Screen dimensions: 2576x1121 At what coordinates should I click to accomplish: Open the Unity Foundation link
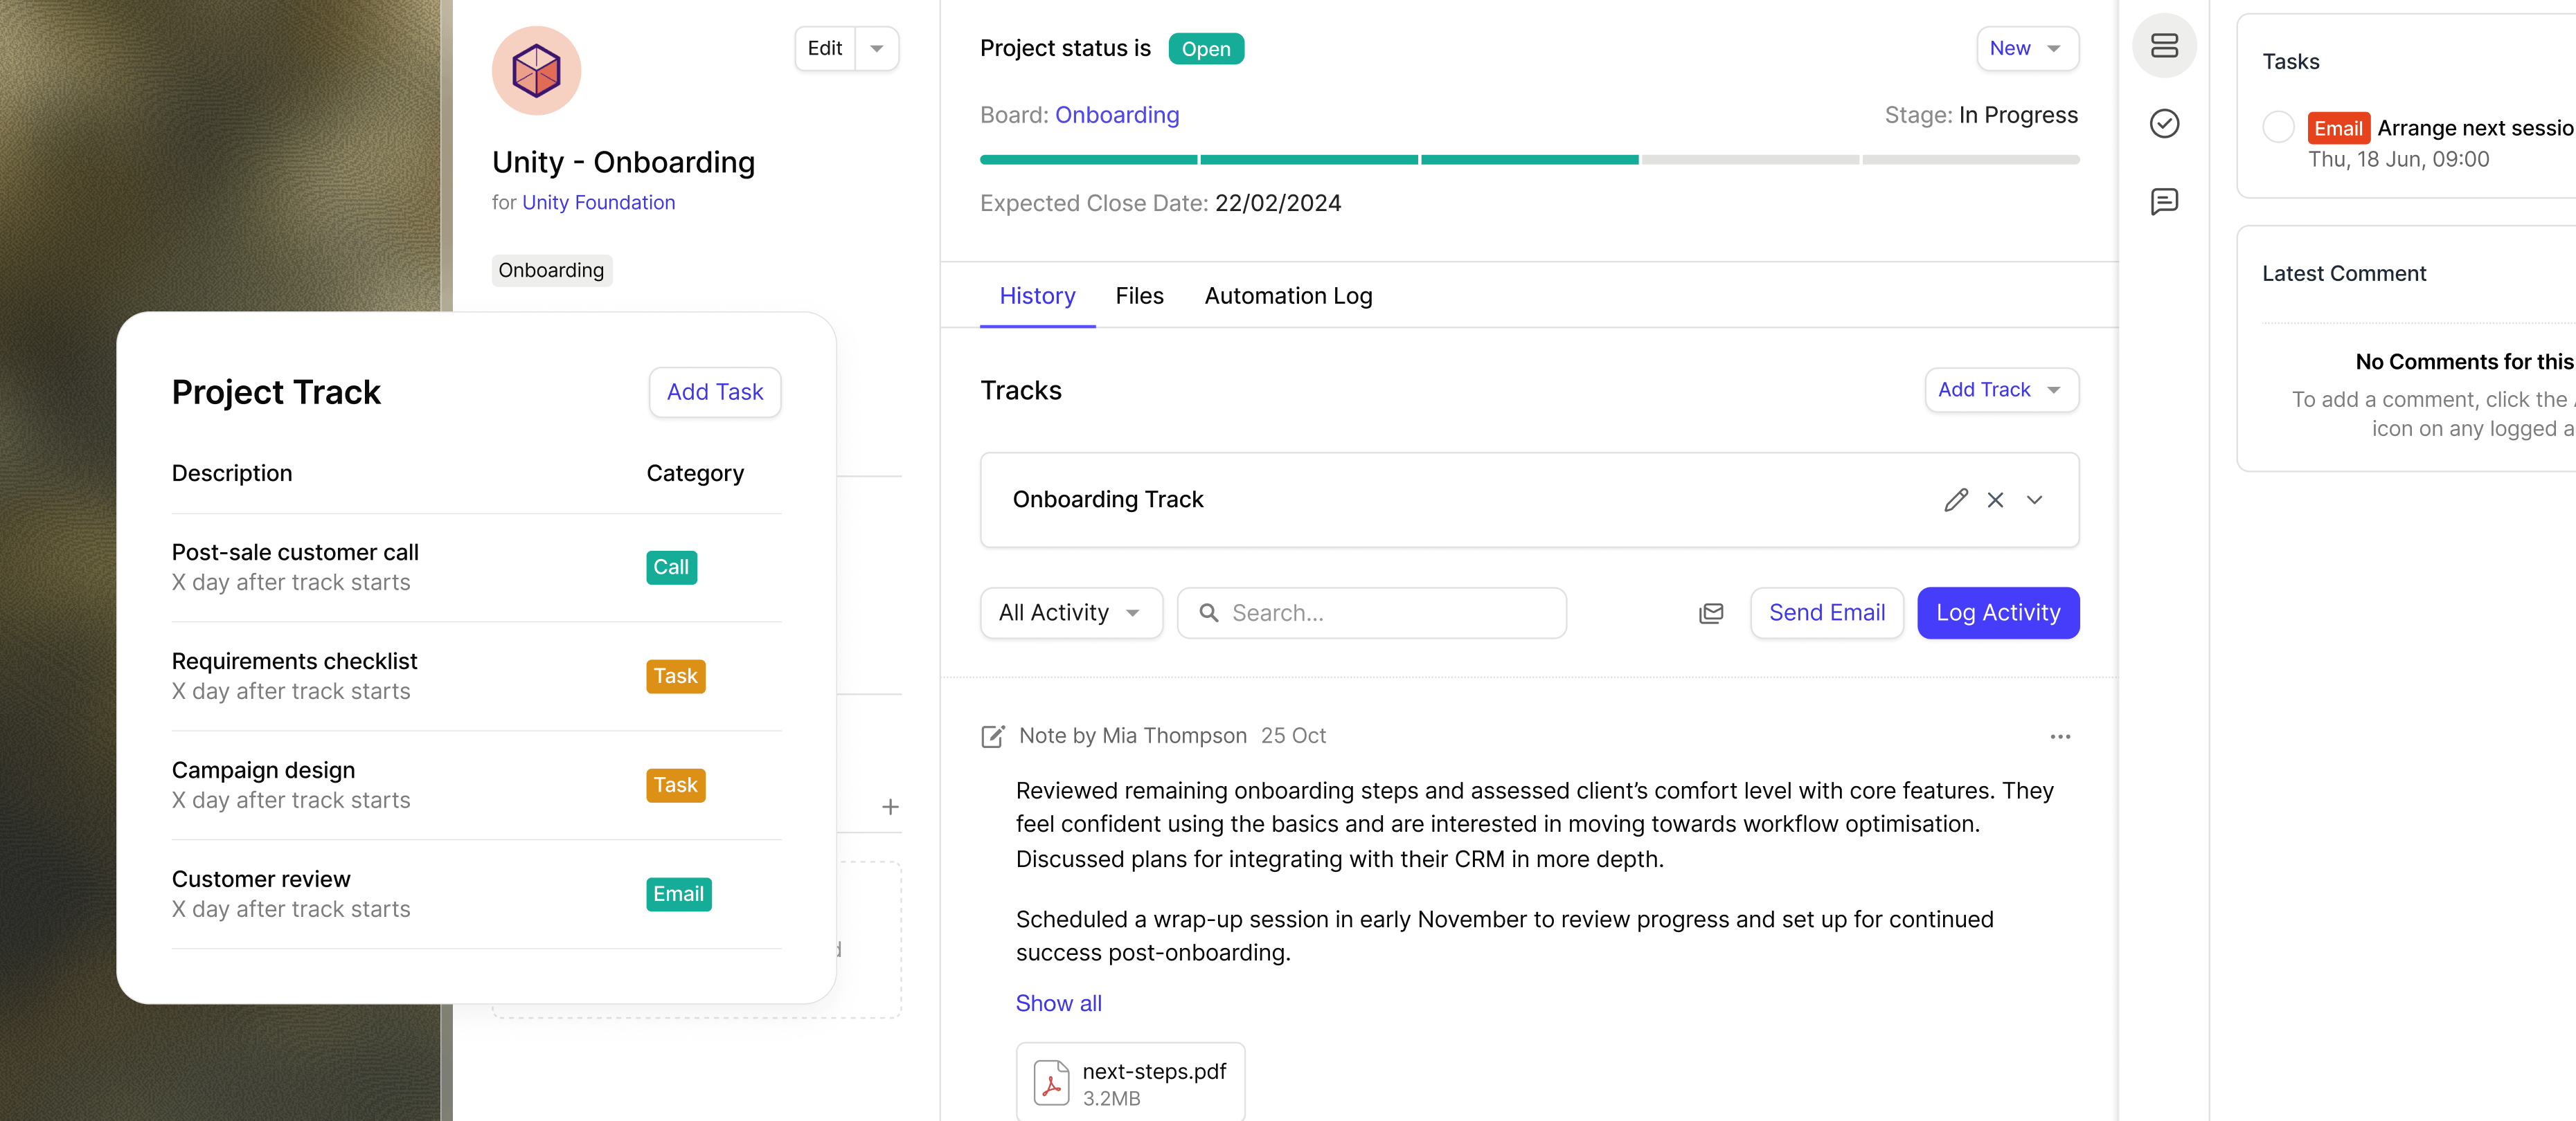pyautogui.click(x=598, y=202)
